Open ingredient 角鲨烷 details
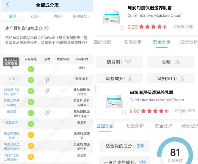 tap(12, 111)
